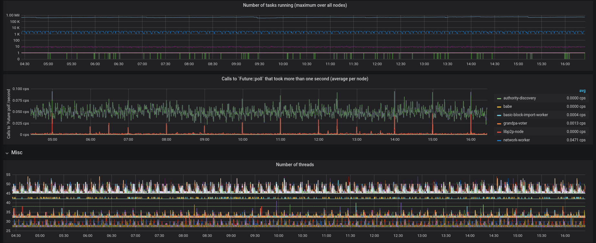Click the avg value in the authority-discovery row
The height and width of the screenshot is (243, 596).
(576, 98)
